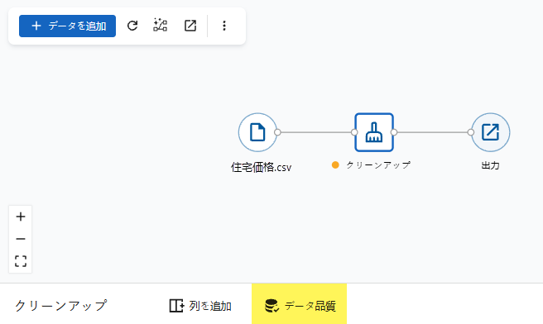This screenshot has height=324, width=543.
Task: Click the input connector of 出力 node
Action: click(x=471, y=132)
